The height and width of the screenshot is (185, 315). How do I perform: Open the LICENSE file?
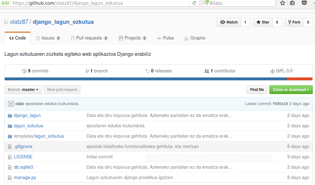[x=23, y=157]
